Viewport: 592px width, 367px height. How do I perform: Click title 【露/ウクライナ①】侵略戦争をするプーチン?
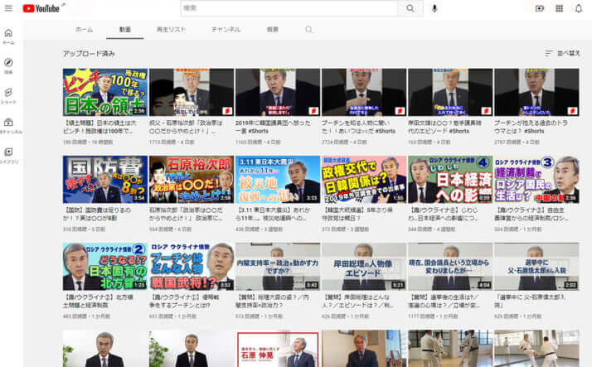[x=186, y=301]
